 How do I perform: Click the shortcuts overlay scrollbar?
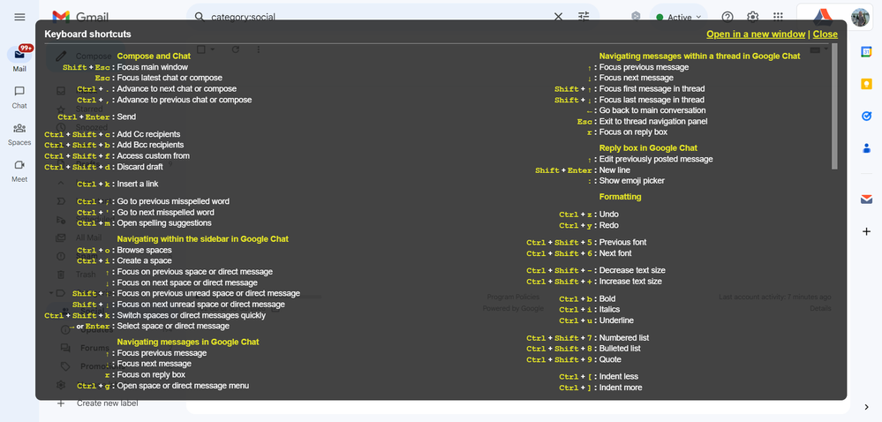click(834, 106)
